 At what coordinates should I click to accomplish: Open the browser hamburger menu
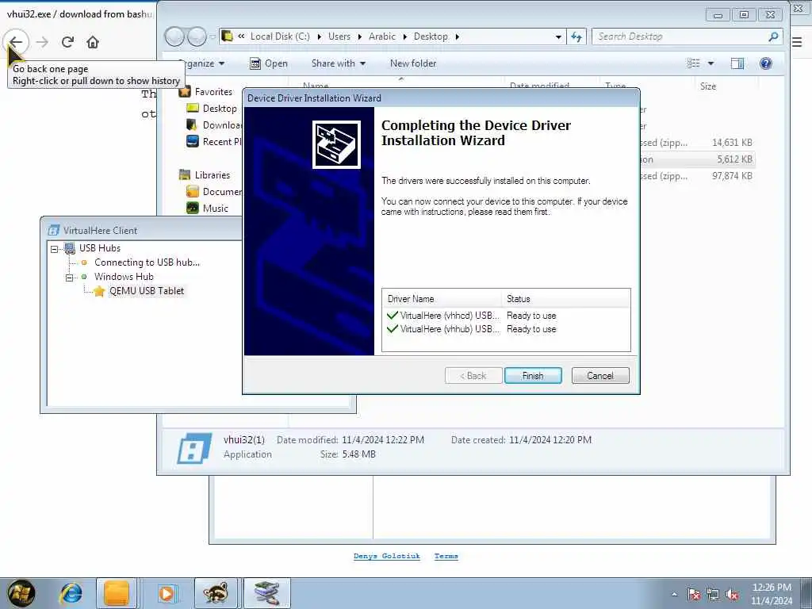pyautogui.click(x=798, y=42)
